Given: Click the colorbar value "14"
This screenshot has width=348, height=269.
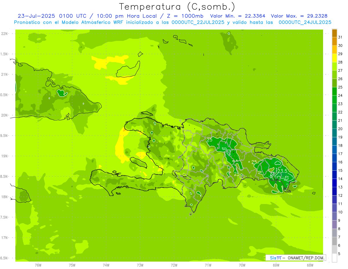Looking at the screenshot, I should click(340, 179).
